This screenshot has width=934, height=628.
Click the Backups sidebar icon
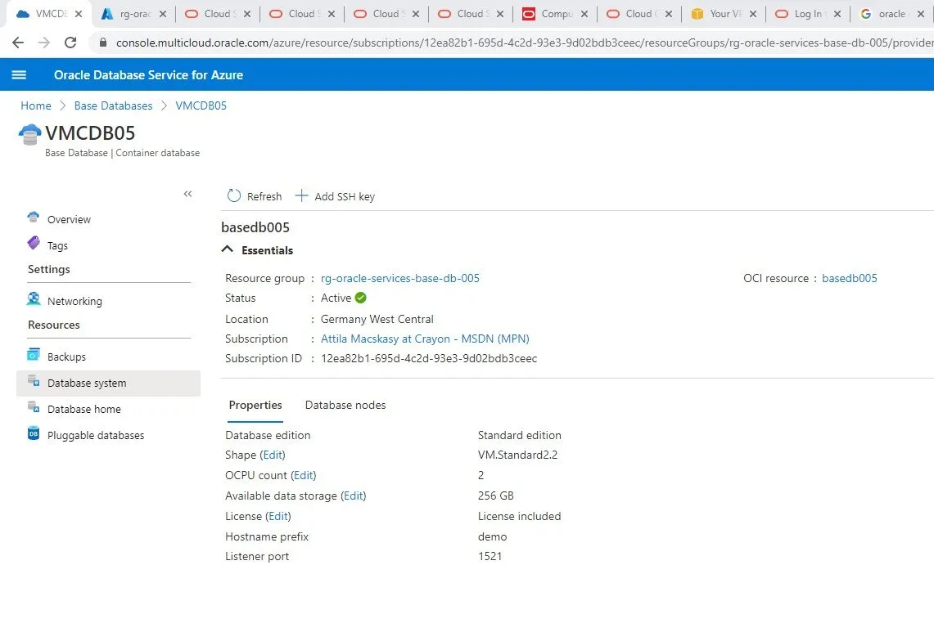pos(34,354)
